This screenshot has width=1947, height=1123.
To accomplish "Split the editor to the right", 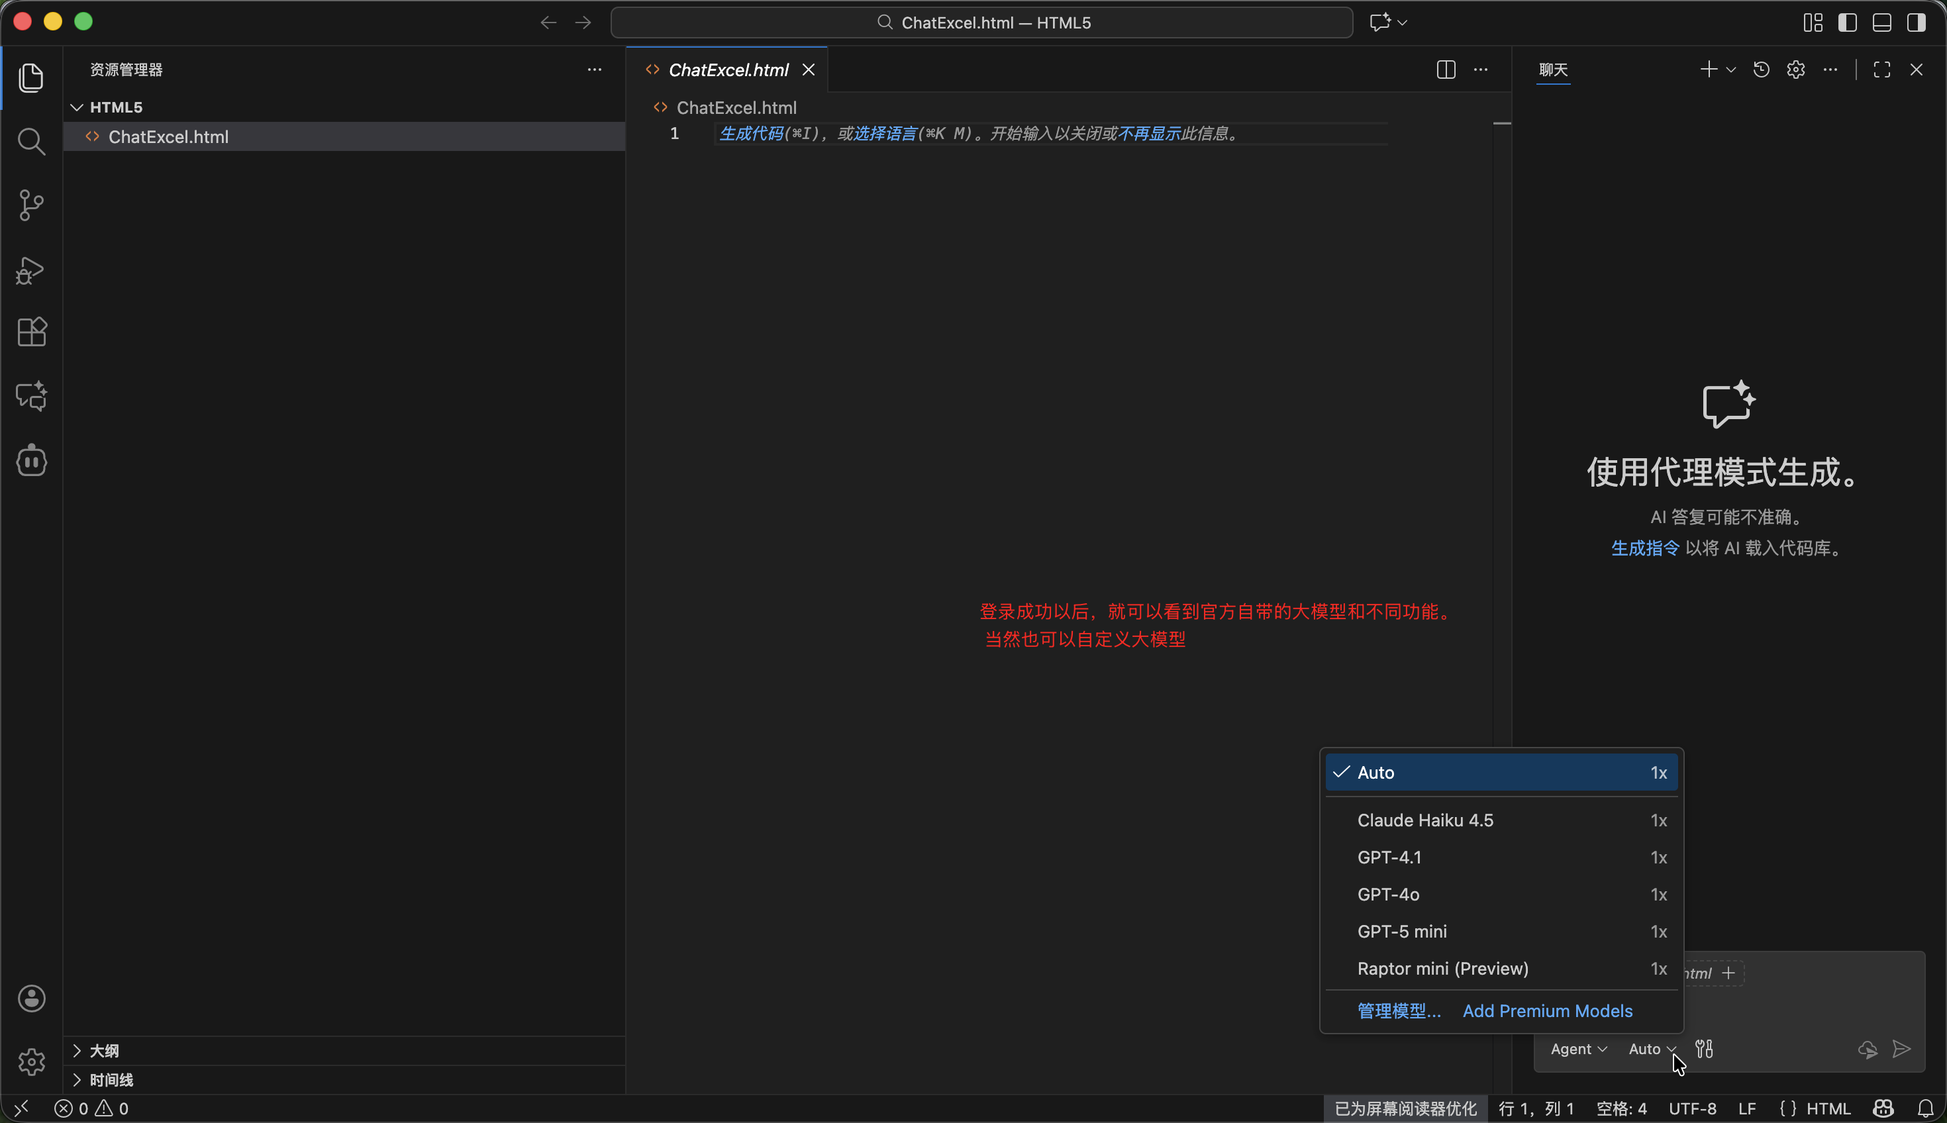I will click(1446, 70).
